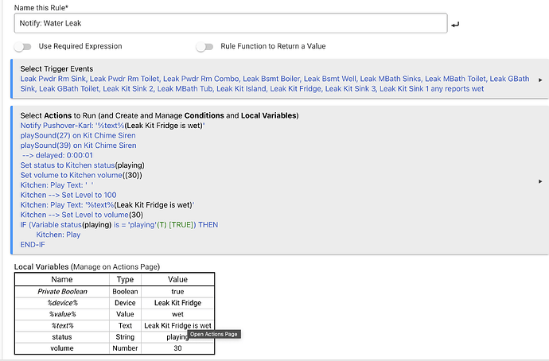
Task: Click Kitchen Set Level to volume(30)
Action: (x=82, y=215)
